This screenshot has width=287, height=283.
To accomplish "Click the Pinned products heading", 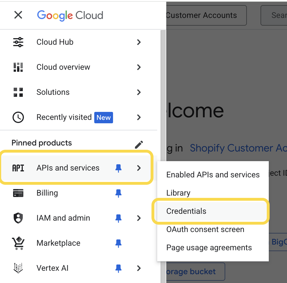I will (42, 143).
